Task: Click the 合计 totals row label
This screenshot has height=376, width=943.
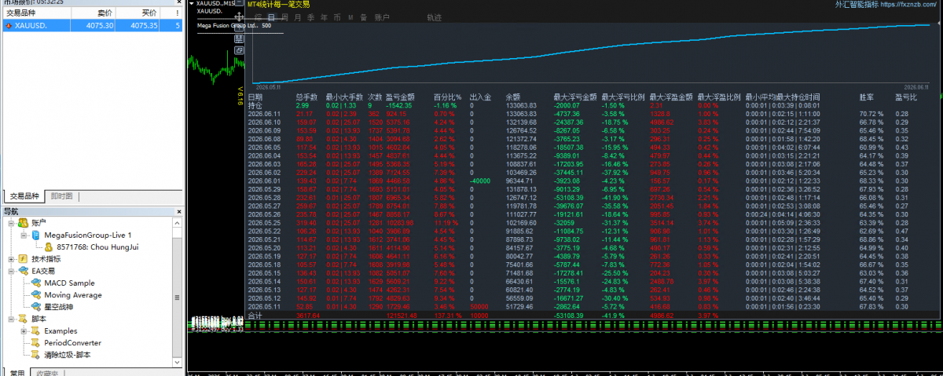Action: 255,316
